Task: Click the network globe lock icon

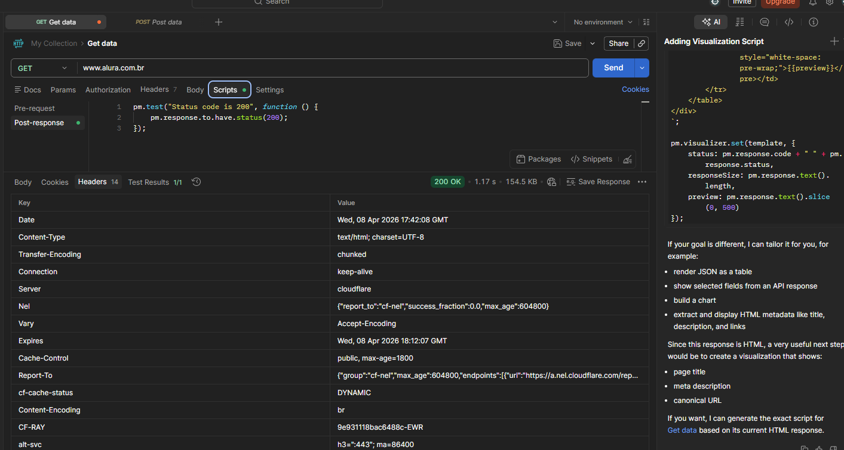Action: point(551,182)
